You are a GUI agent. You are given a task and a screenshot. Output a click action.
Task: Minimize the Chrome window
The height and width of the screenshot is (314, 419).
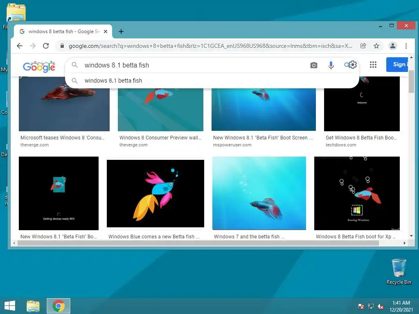pos(380,26)
